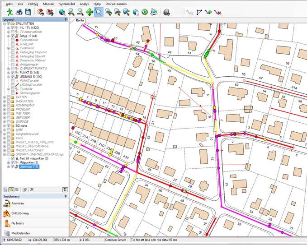Click the blue polygon drawing tool
Image resolution: width=307 pixels, height=245 pixels.
point(199,12)
